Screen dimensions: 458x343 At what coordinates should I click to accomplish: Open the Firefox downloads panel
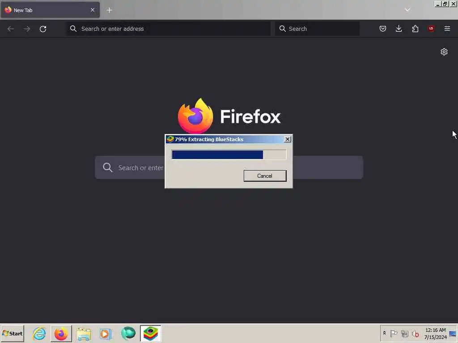[x=399, y=29]
